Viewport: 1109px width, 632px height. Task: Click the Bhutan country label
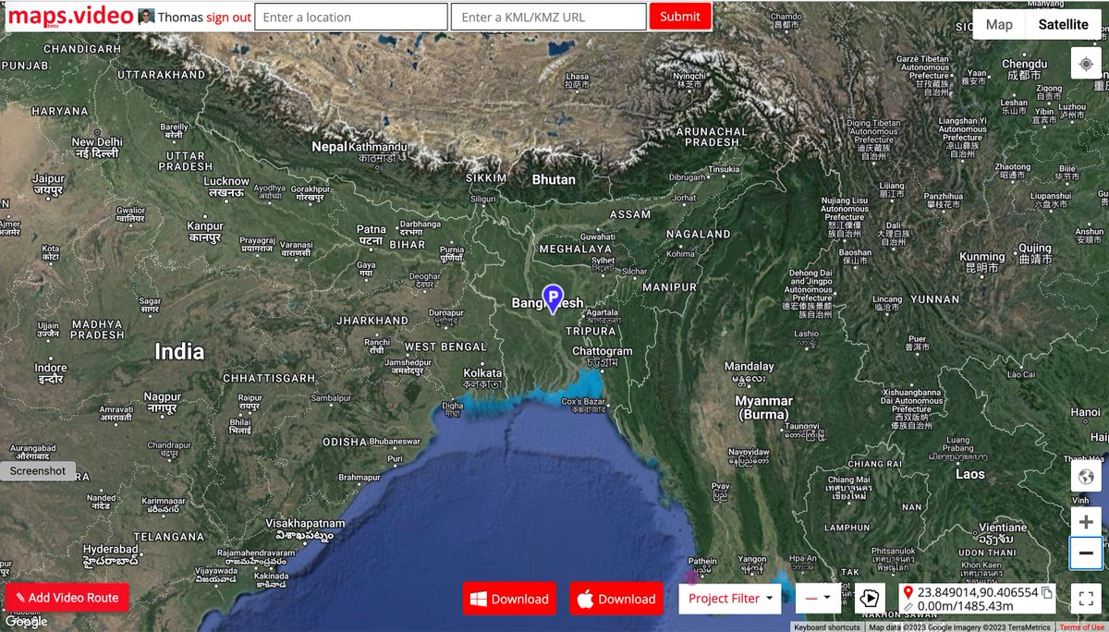pyautogui.click(x=554, y=179)
